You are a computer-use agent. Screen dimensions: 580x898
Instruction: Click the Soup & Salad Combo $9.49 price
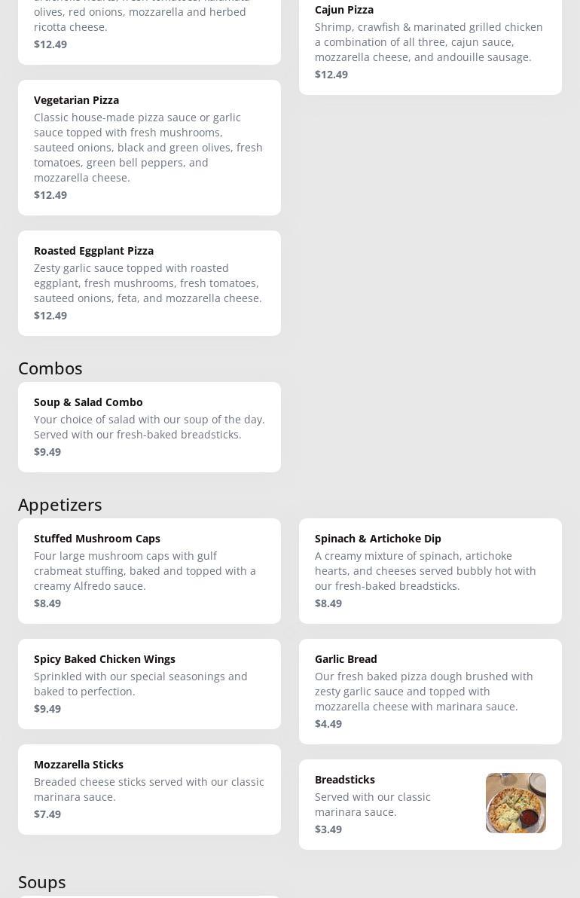click(x=47, y=452)
